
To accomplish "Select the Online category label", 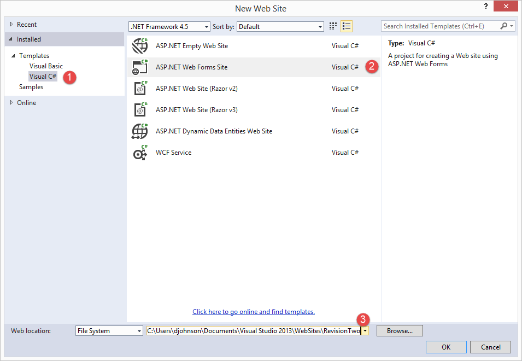I will point(27,103).
